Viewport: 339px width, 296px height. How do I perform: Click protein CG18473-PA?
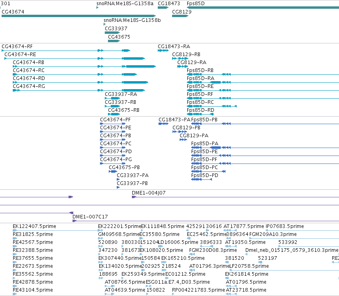coord(163,124)
